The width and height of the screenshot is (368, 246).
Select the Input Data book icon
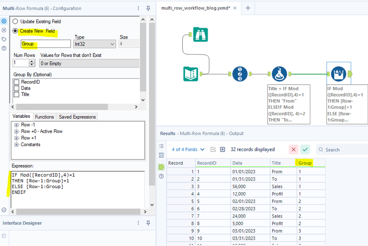(191, 74)
